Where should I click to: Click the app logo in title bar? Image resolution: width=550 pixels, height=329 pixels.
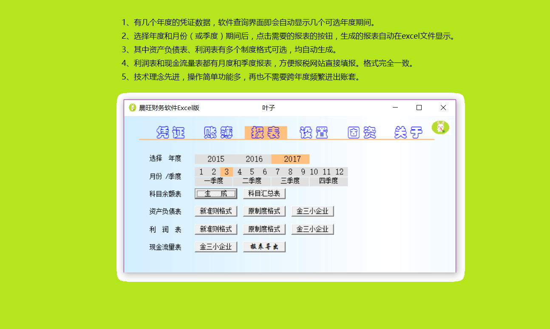pos(133,108)
